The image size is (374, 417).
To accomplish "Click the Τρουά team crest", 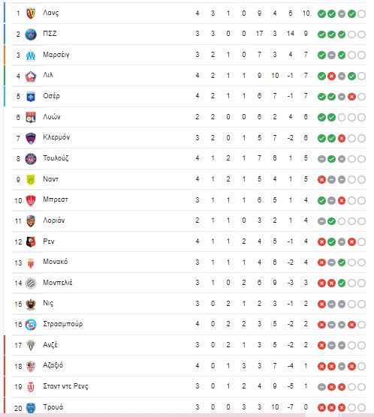I will point(31,408).
